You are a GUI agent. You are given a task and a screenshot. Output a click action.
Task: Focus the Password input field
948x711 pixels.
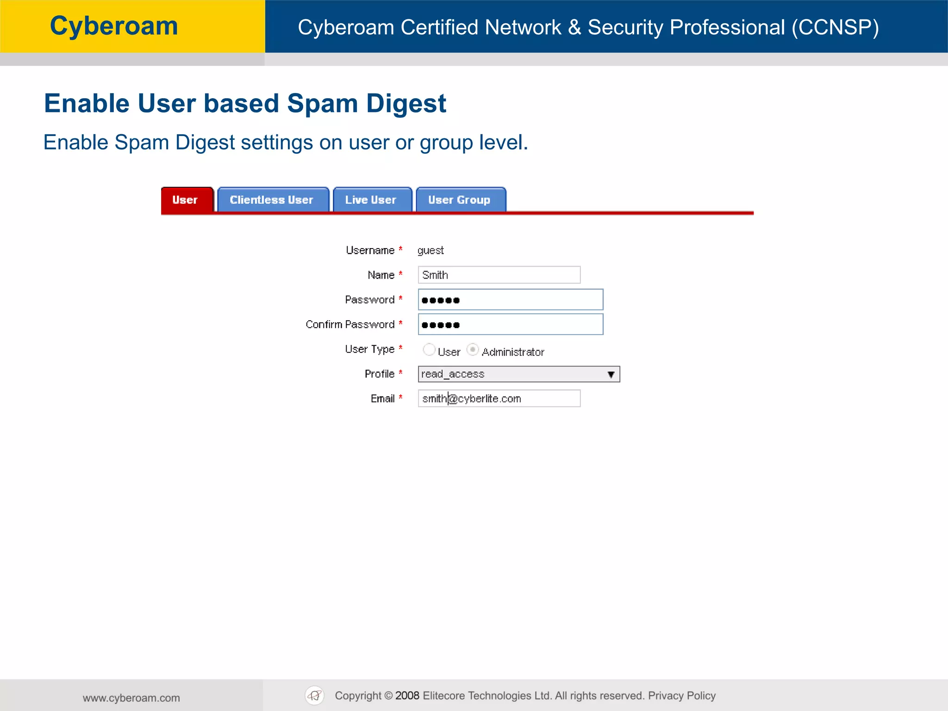pos(511,299)
